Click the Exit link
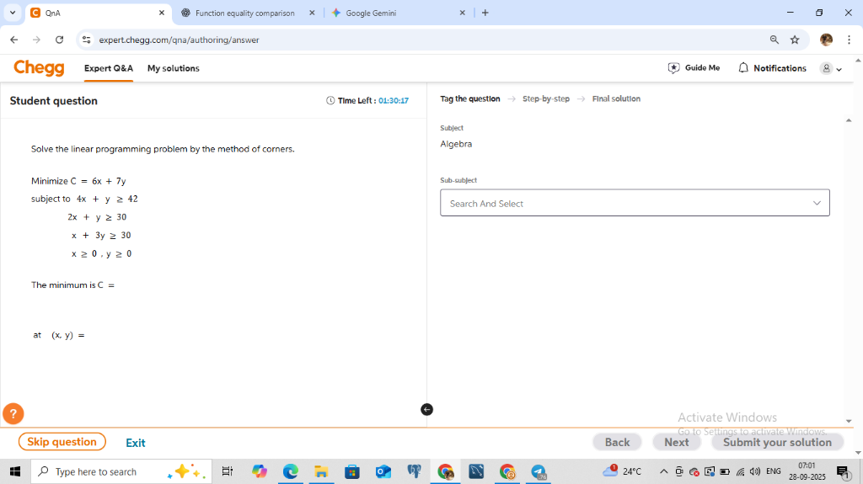863x484 pixels. click(x=136, y=443)
